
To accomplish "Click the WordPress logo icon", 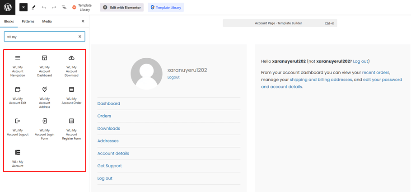I will [8, 7].
